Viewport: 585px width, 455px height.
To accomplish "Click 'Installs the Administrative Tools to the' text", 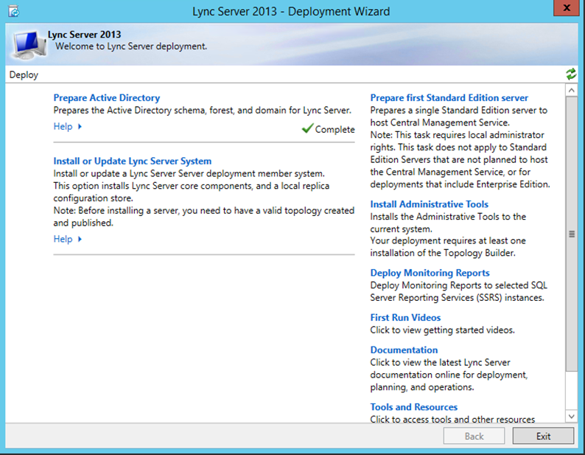I will click(448, 216).
